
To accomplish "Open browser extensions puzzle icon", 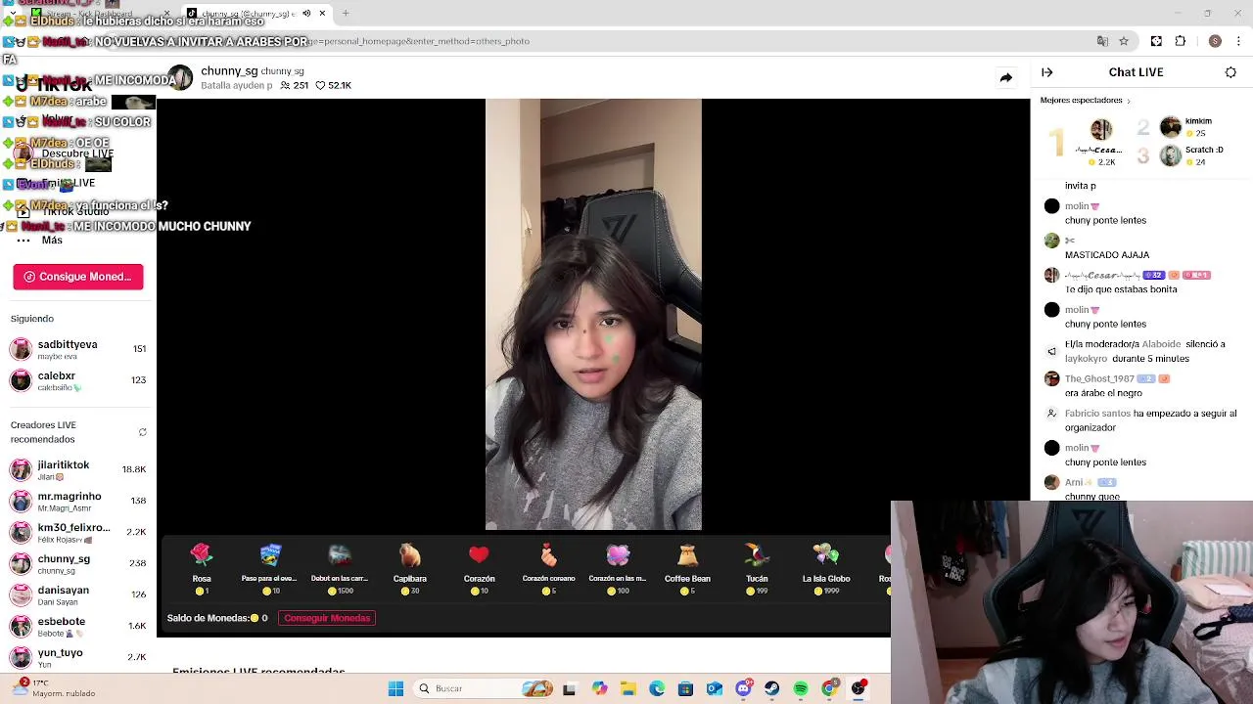I will coord(1181,41).
